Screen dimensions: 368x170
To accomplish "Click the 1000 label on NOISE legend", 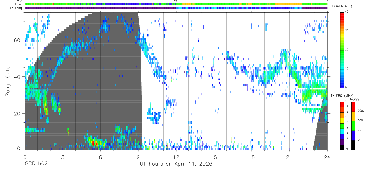I will coord(359,120).
